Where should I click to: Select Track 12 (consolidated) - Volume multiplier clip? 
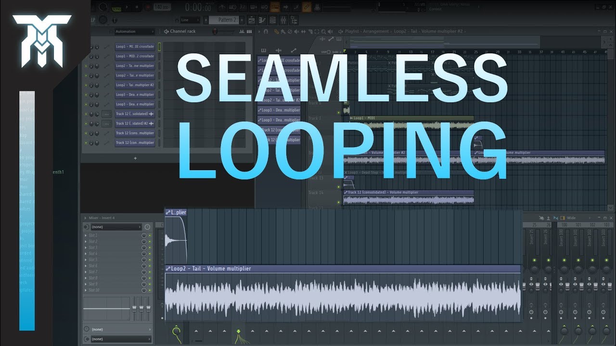point(409,197)
